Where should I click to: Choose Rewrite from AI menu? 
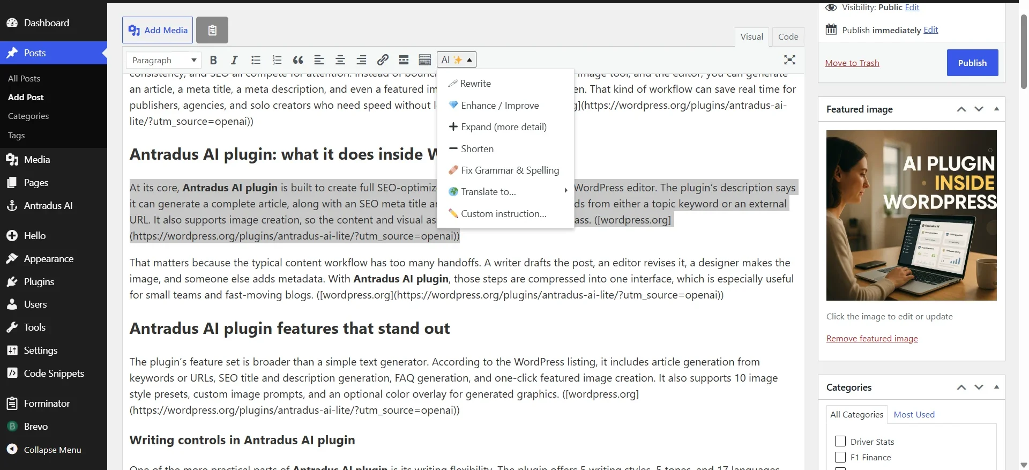click(505, 84)
